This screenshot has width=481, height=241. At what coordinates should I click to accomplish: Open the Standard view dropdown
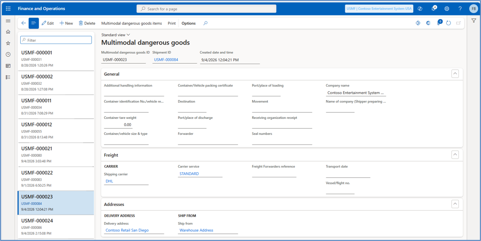coord(116,35)
